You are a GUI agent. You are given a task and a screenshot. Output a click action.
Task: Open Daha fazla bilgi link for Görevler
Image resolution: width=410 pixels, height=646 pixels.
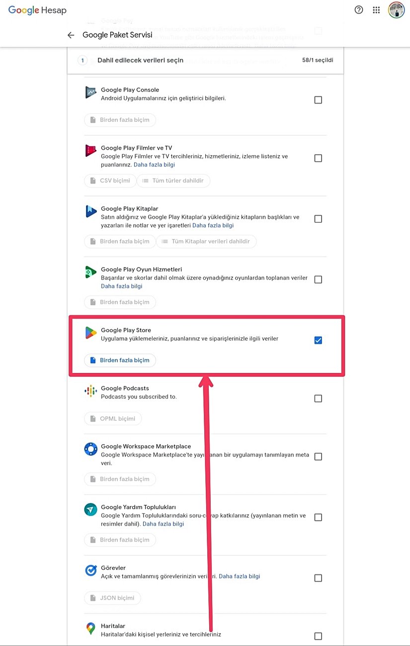240,576
